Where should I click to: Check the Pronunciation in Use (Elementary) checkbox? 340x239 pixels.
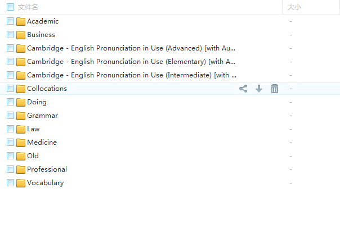click(x=10, y=62)
